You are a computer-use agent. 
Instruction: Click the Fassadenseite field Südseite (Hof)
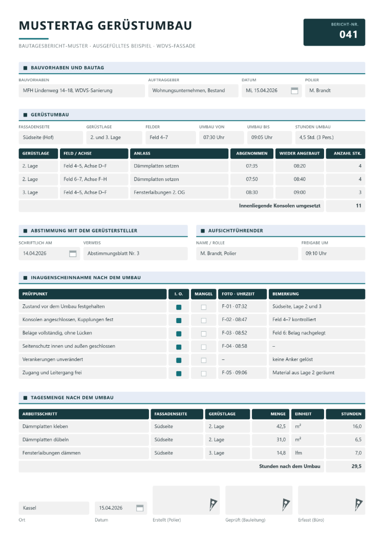[x=51, y=138]
